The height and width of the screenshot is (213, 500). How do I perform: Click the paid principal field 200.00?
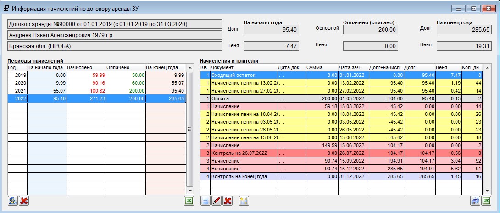(x=371, y=30)
